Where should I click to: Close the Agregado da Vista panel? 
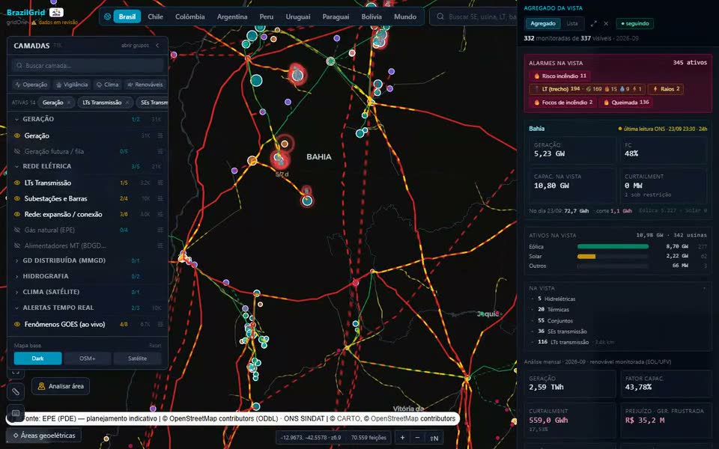606,23
